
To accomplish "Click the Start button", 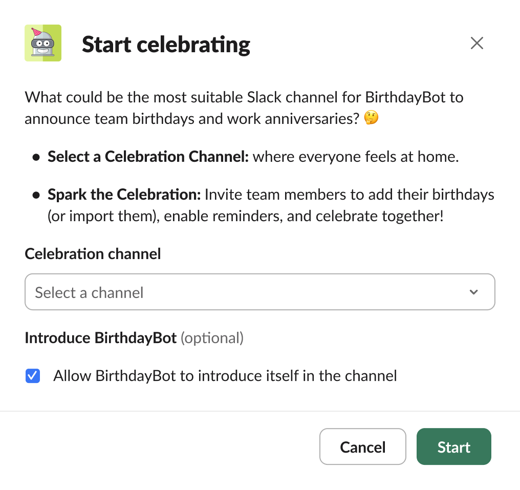I will tap(453, 446).
